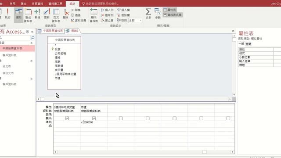Click the navigation pane search magnifier
Image resolution: width=281 pixels, height=158 pixels.
click(32, 38)
